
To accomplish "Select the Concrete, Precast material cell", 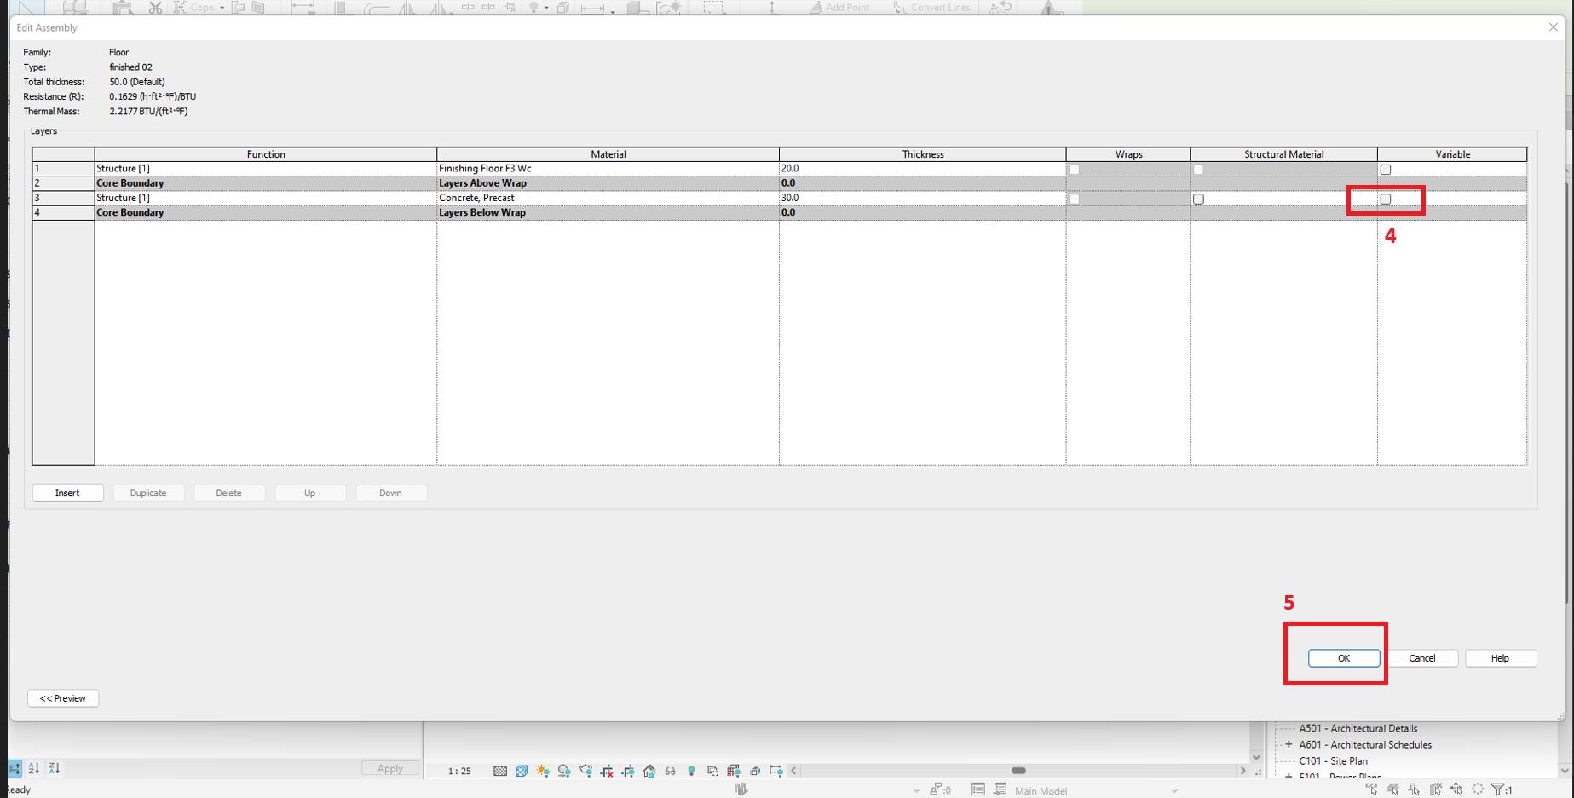I will point(608,198).
